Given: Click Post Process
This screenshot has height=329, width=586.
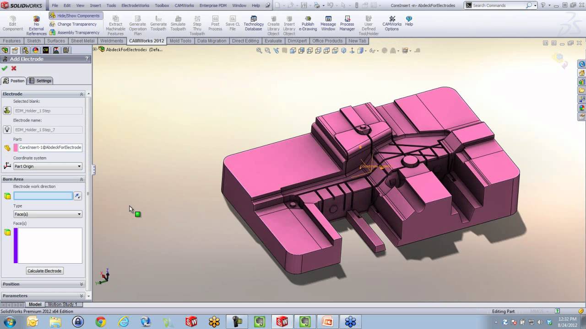Looking at the screenshot, I should tap(215, 24).
